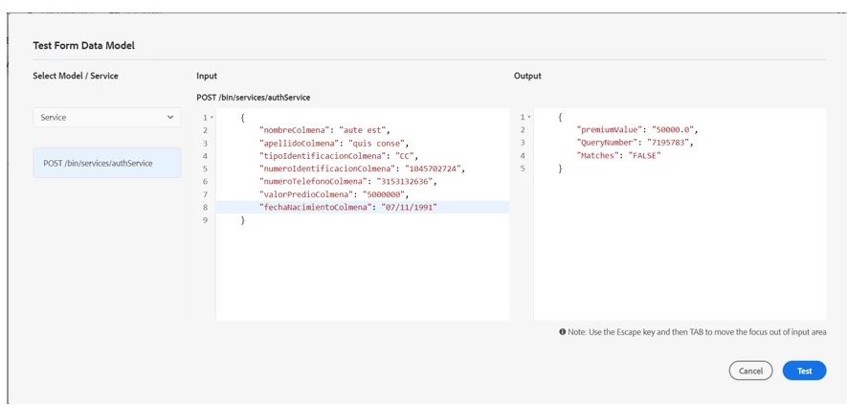Click the "numeroIdentificacionColmena" key in input
This screenshot has height=407, width=847.
coord(328,169)
